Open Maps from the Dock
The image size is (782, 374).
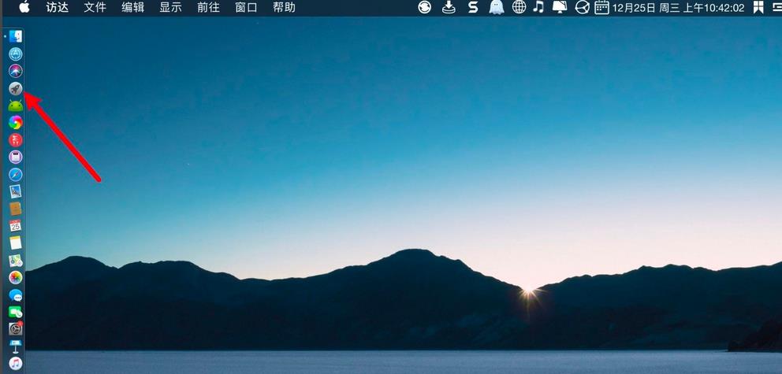(16, 260)
